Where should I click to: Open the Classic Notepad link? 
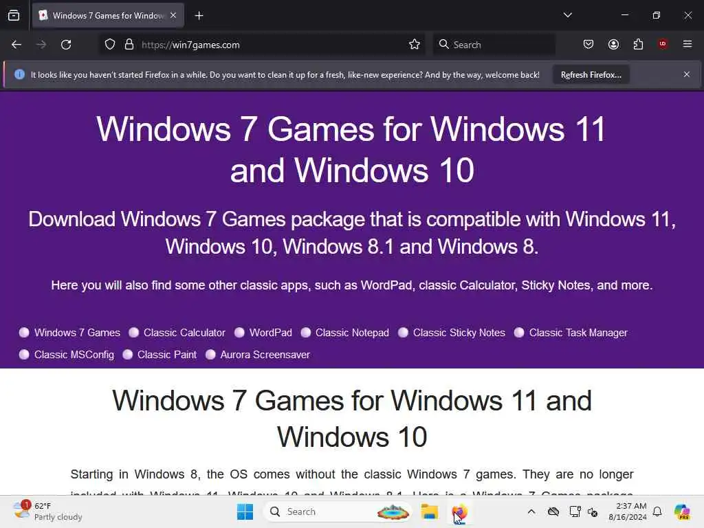click(x=353, y=333)
